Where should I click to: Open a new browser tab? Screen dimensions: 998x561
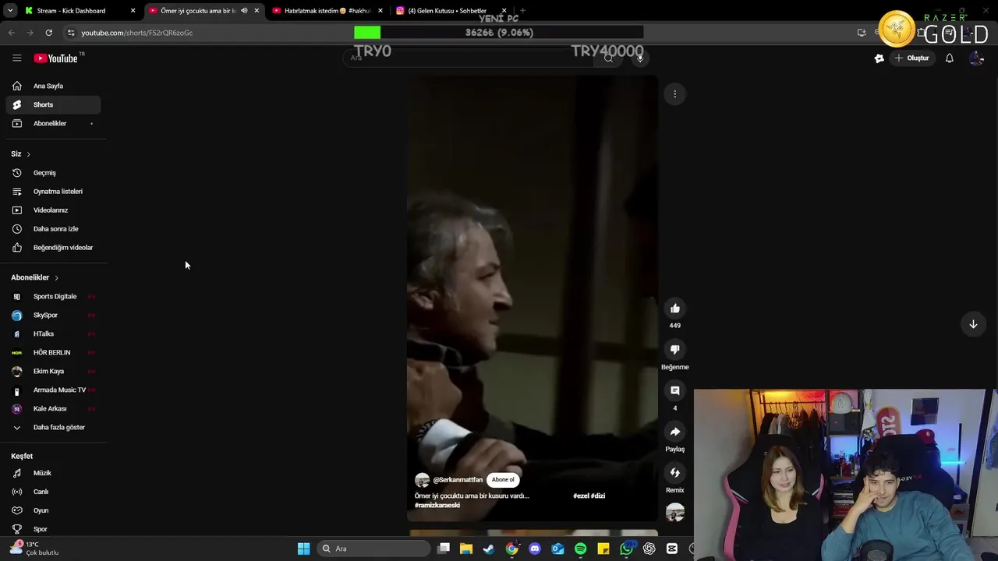(522, 11)
